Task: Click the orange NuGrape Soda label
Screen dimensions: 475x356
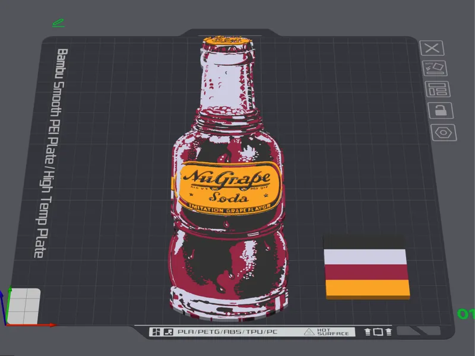Action: pos(229,188)
